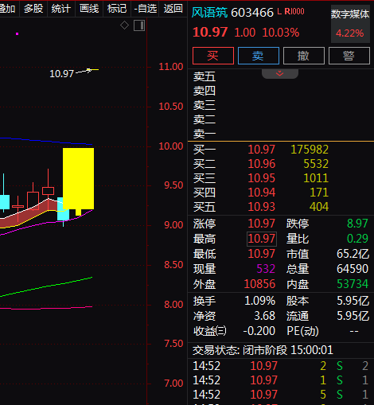Screen dimensions: 374x405
Task: Open the 多股 toolbar item
Action: [x=33, y=9]
